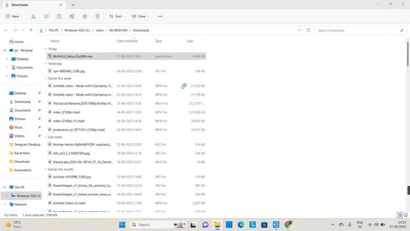Select suitcase-1412996_1280.jpg file
The image size is (410, 231).
click(x=126, y=177)
